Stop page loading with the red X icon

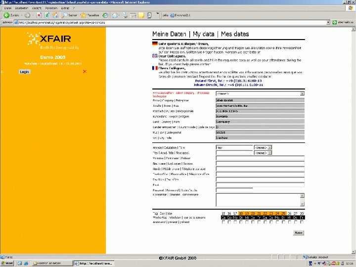coord(39,15)
